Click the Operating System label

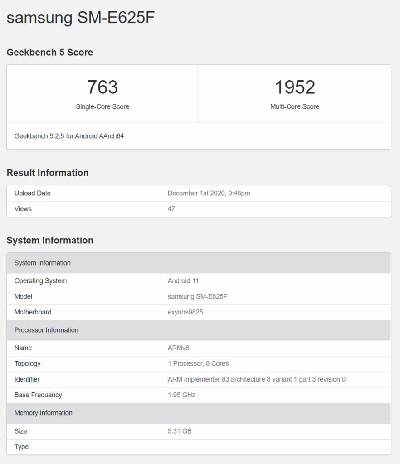(x=40, y=281)
